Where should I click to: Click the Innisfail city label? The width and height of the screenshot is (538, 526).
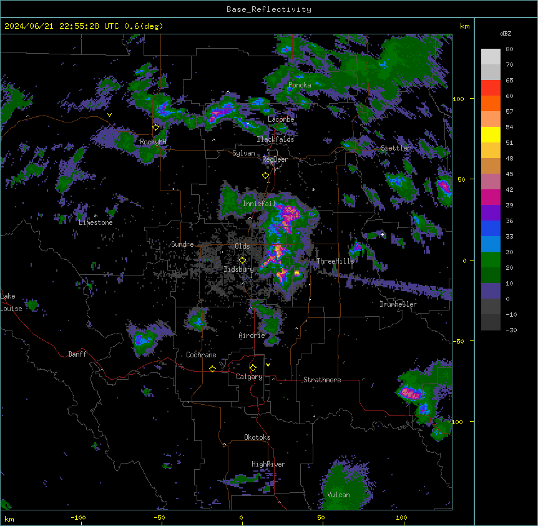(259, 204)
